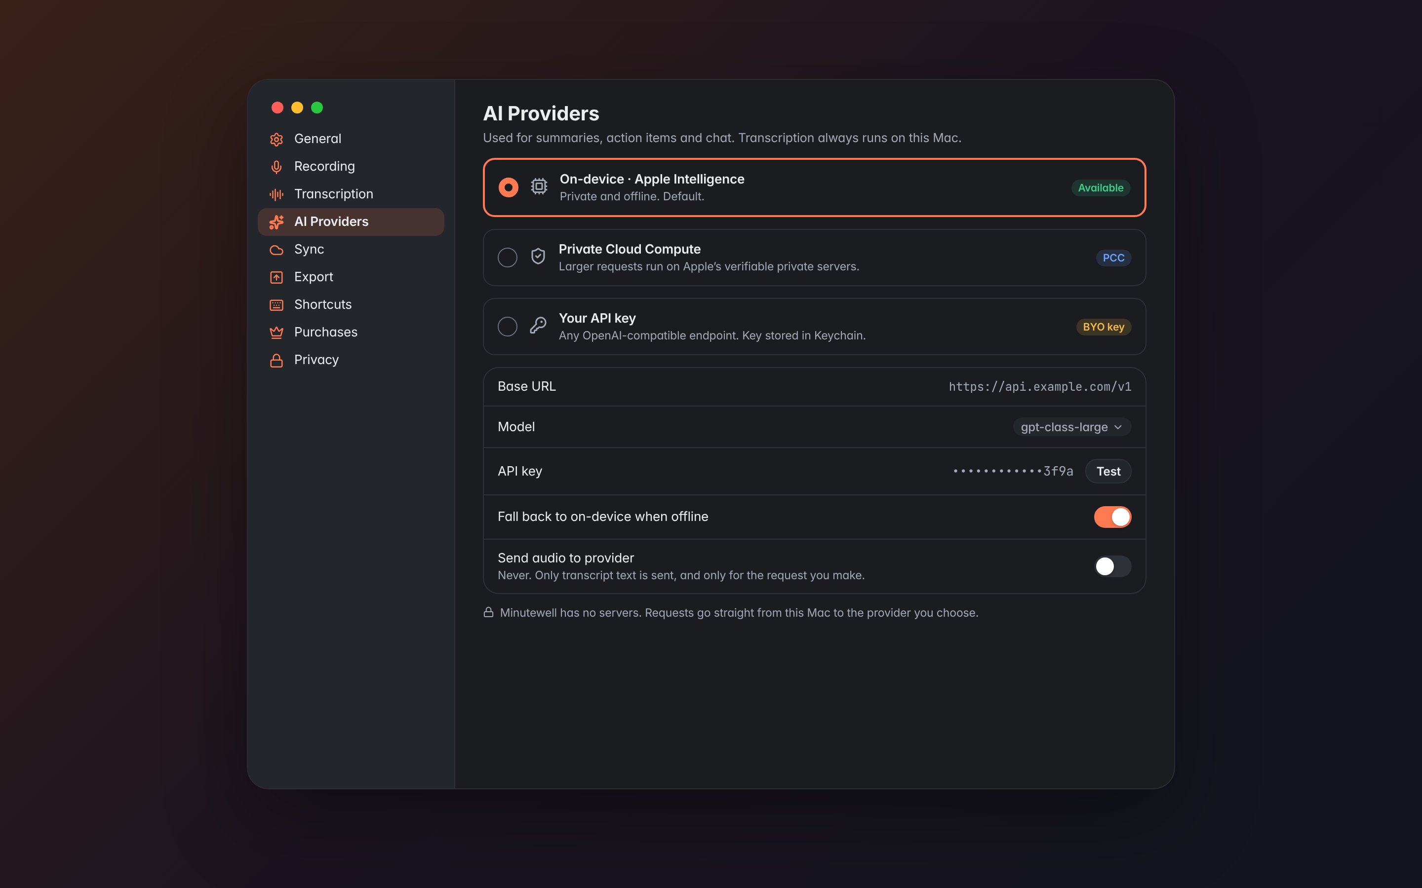Click the yellow minimize window button

297,108
